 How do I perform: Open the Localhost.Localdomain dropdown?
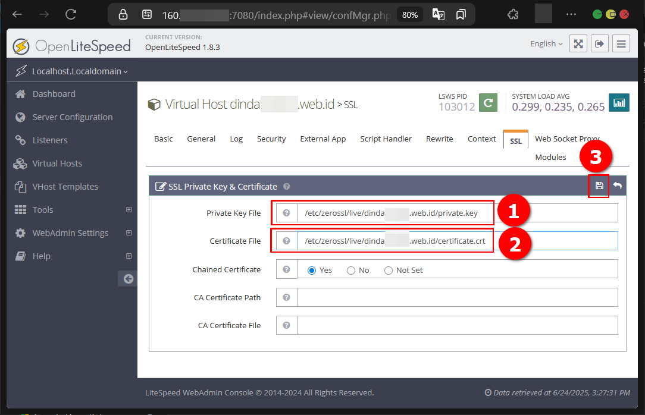coord(80,71)
